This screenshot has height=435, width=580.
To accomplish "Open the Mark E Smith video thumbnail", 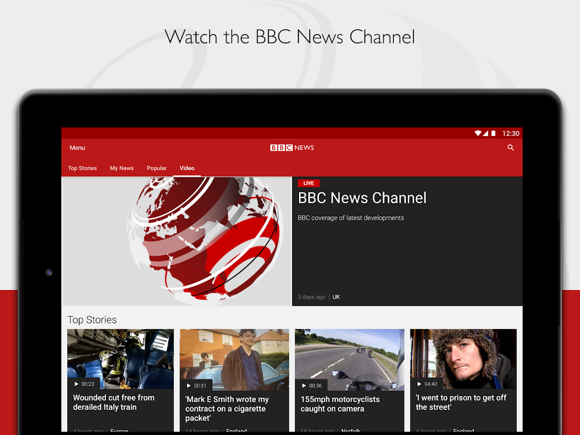I will (x=234, y=360).
